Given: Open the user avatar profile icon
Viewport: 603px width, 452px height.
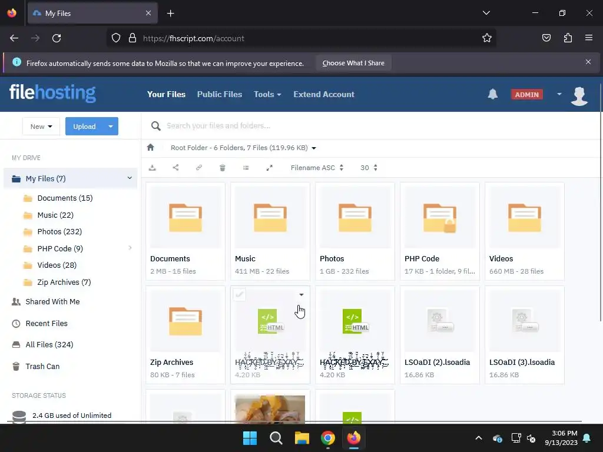Looking at the screenshot, I should [x=579, y=96].
